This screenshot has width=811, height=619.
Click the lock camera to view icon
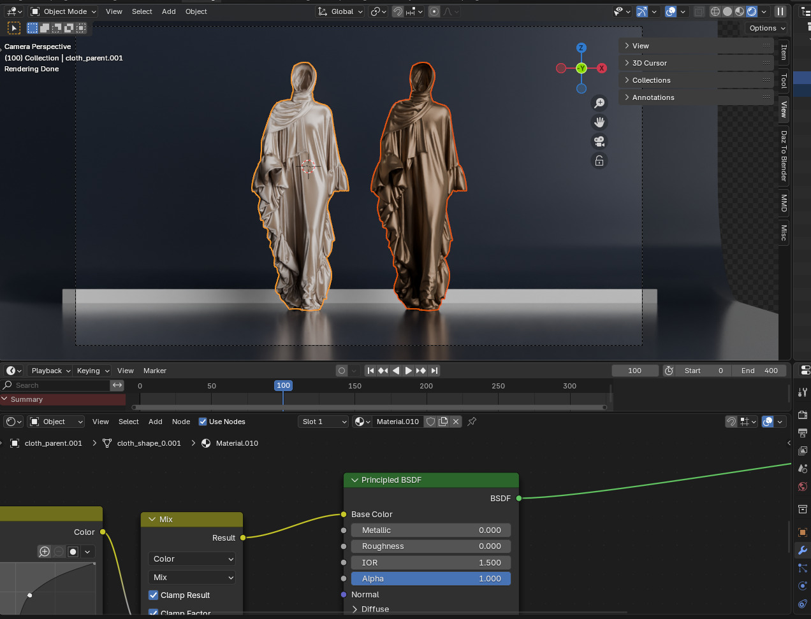pos(599,160)
